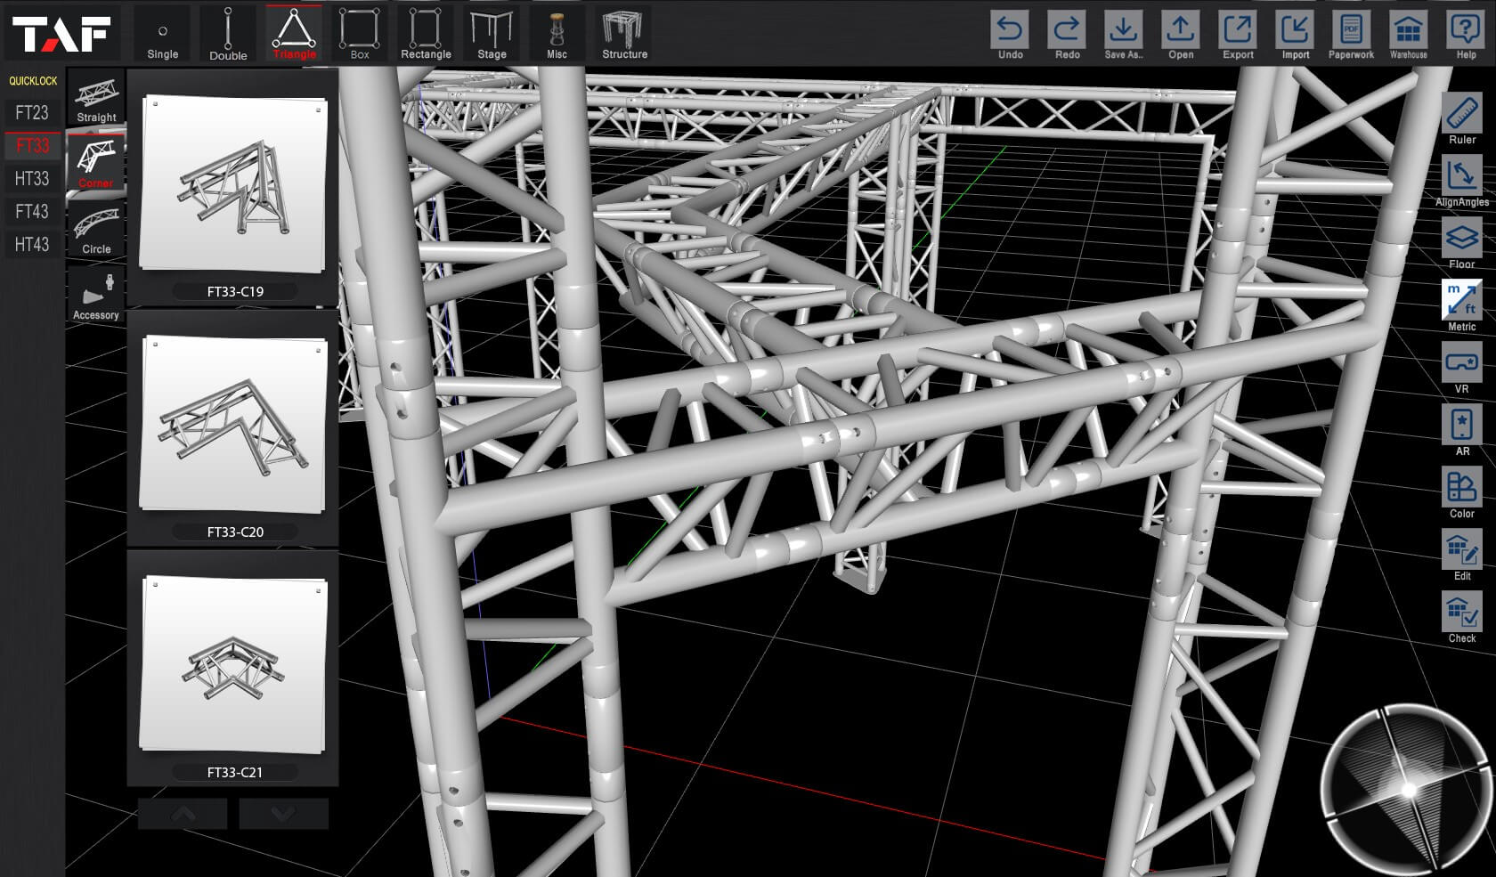Open the Color tool
The image size is (1496, 877).
1461,494
